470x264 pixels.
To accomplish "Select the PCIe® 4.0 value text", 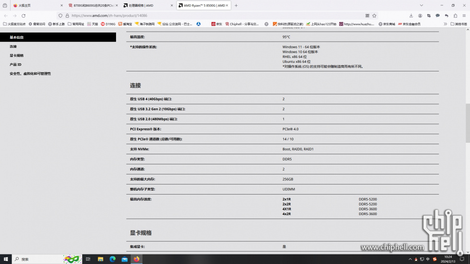I will click(291, 129).
